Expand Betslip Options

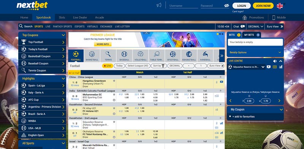point(255,52)
